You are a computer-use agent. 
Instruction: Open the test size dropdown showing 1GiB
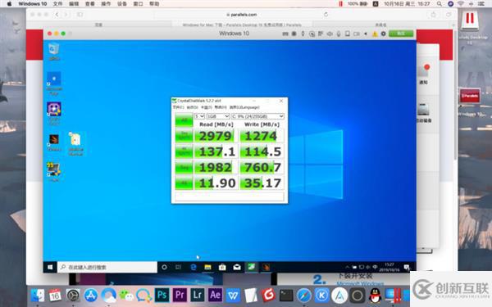[218, 116]
